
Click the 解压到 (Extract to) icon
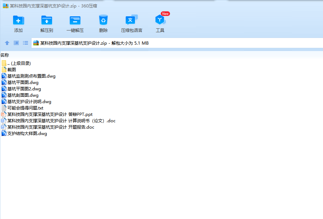46,20
